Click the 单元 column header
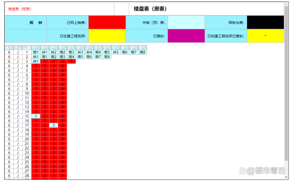Screen dimensions: 291x181 coord(18,48)
